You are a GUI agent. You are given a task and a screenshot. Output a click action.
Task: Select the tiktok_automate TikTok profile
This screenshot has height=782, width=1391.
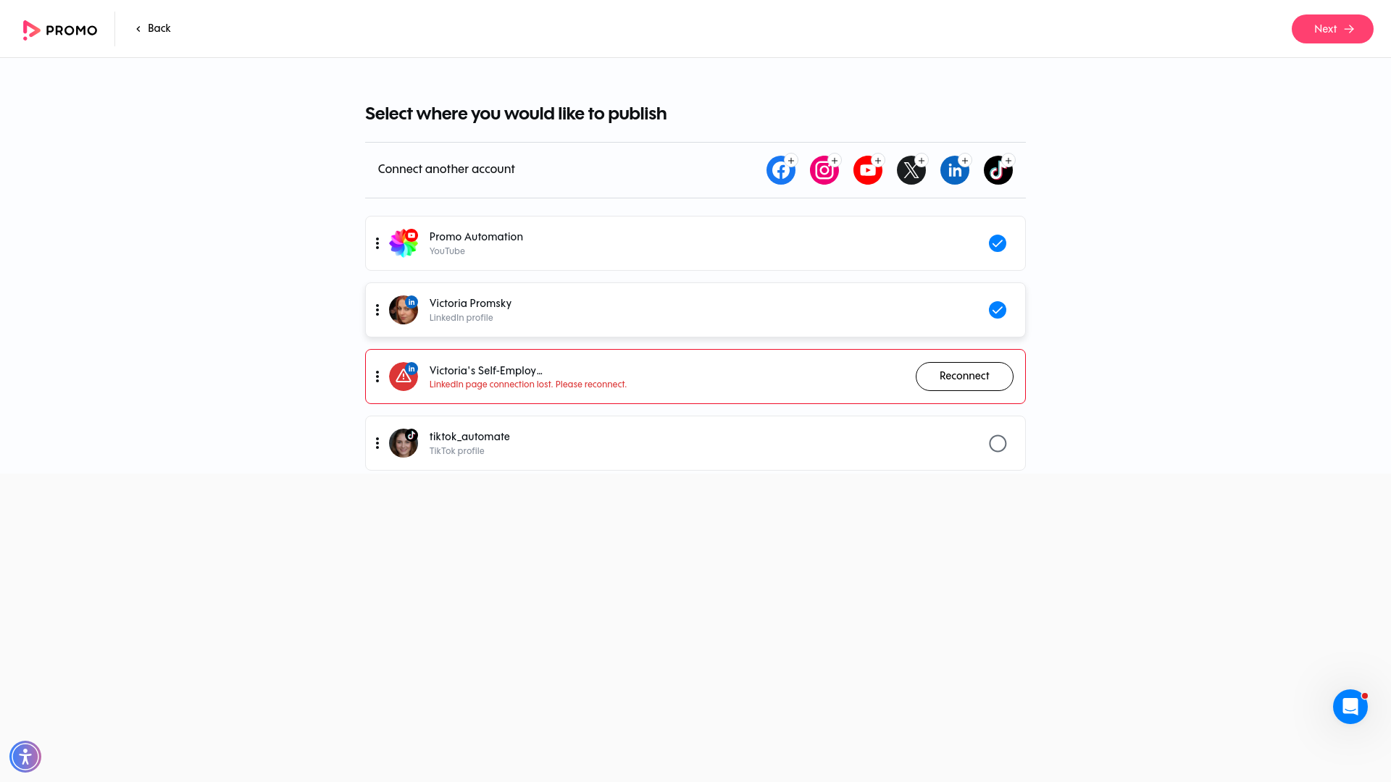pos(998,443)
